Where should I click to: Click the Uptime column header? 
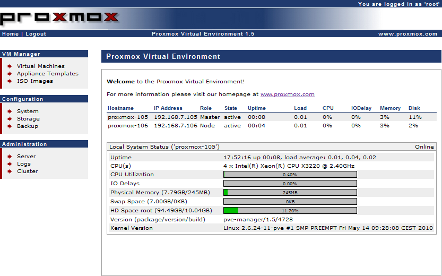pyautogui.click(x=257, y=108)
